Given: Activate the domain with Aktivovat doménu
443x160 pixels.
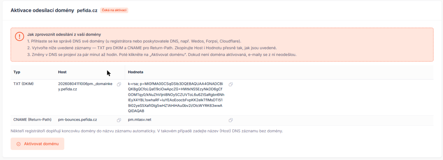Looking at the screenshot, I should pyautogui.click(x=38, y=144).
